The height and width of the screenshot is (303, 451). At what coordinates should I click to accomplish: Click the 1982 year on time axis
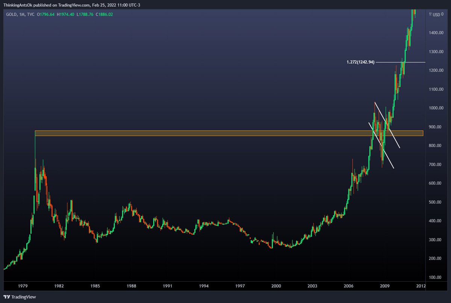59,286
